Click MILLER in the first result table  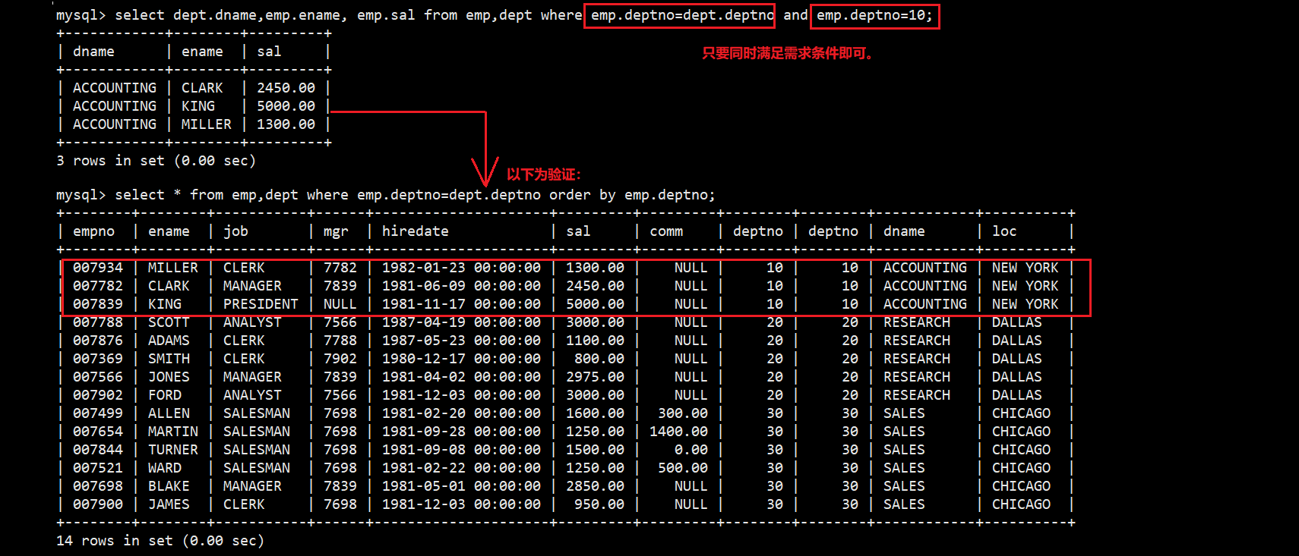click(207, 124)
